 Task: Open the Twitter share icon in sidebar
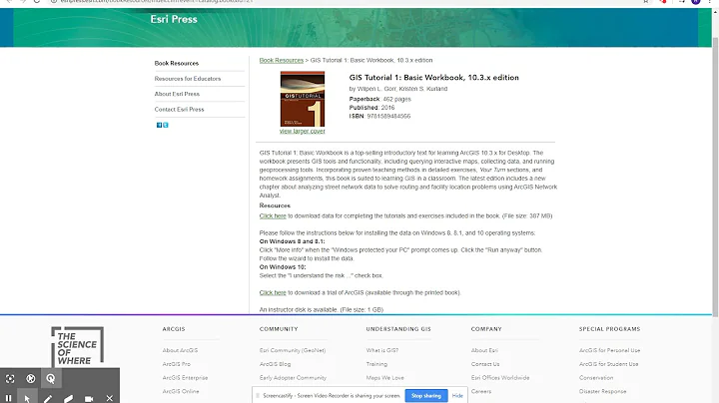pyautogui.click(x=166, y=125)
